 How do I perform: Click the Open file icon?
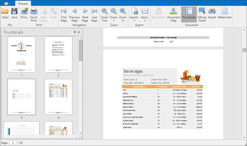(5, 13)
